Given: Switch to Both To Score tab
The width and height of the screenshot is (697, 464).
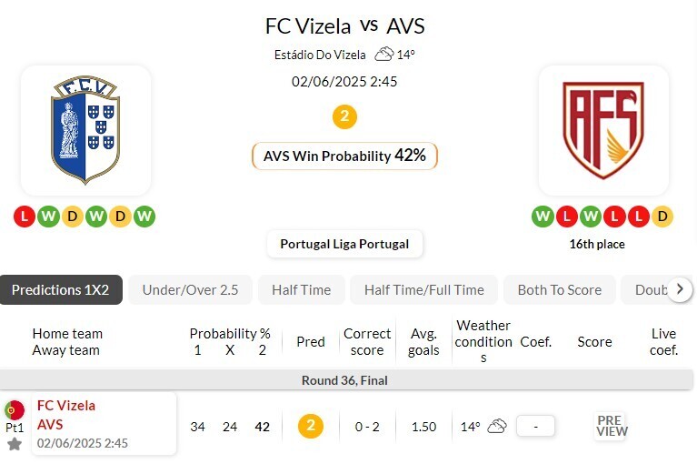Looking at the screenshot, I should coord(559,289).
